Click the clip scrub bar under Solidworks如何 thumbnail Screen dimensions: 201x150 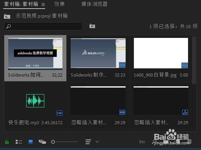tap(35, 69)
